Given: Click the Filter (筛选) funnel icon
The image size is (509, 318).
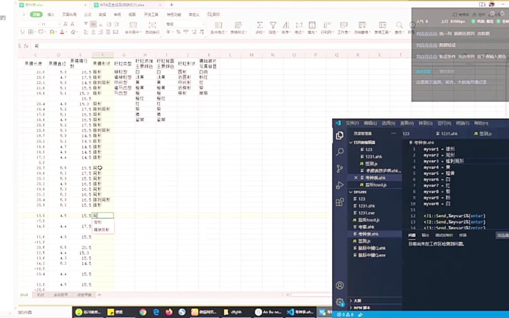Looking at the screenshot, I should (x=273, y=26).
